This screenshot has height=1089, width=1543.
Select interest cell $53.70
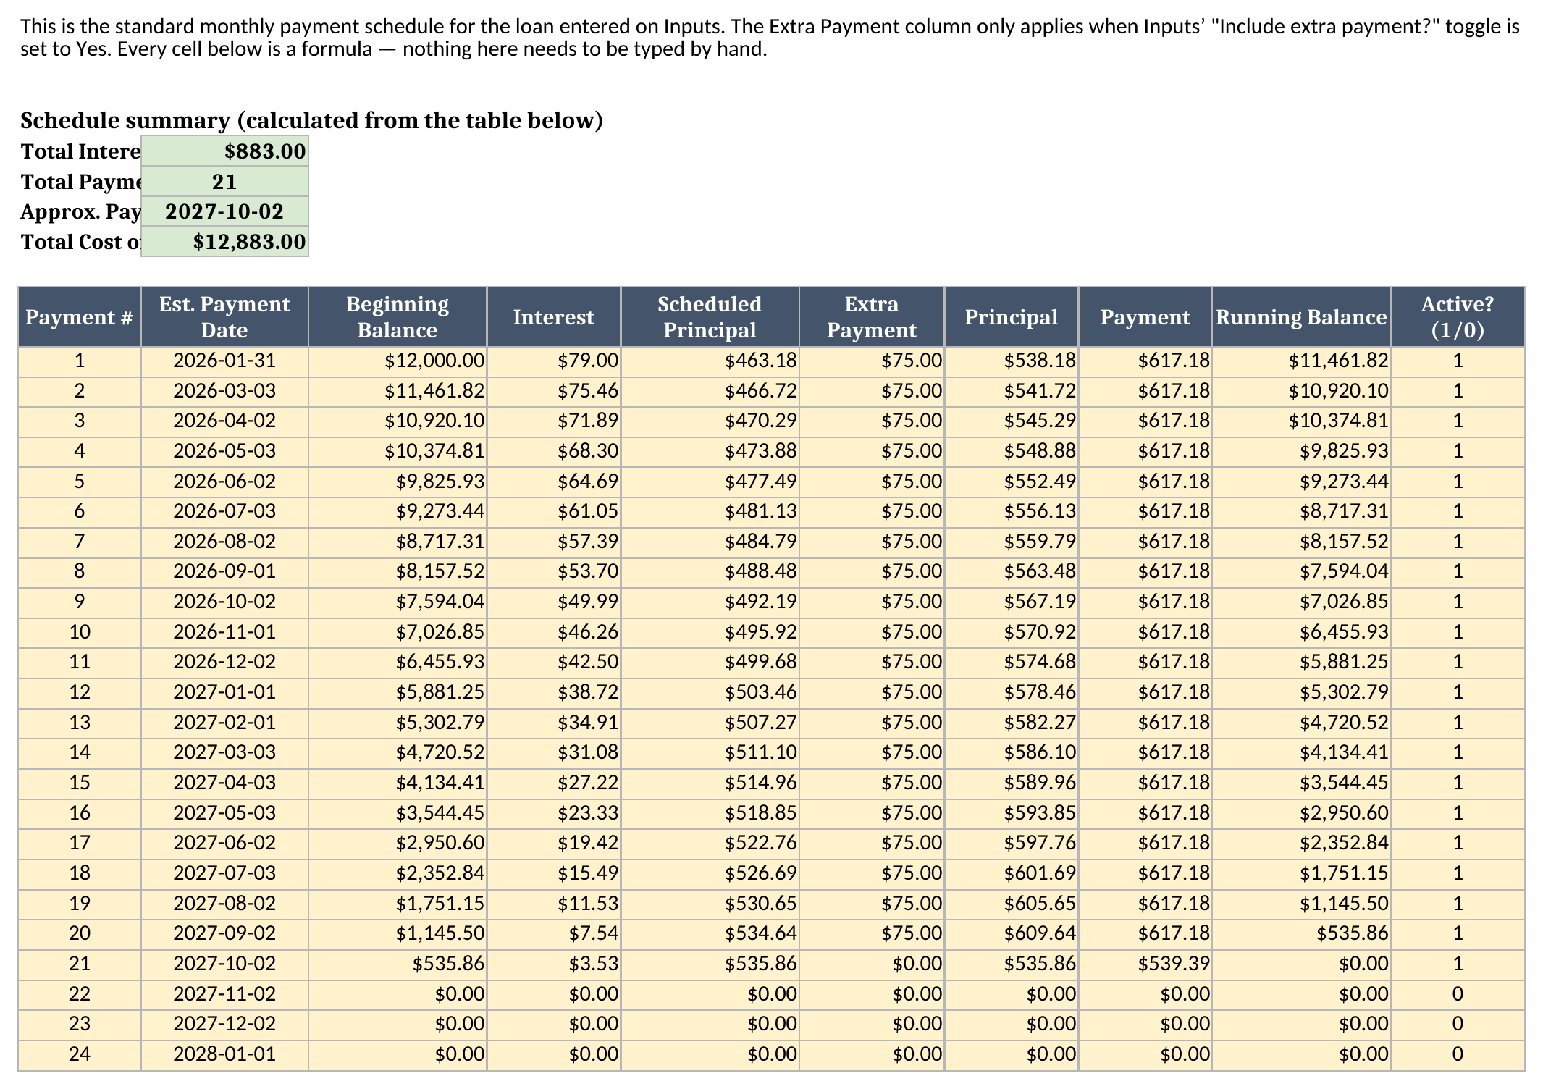point(554,572)
